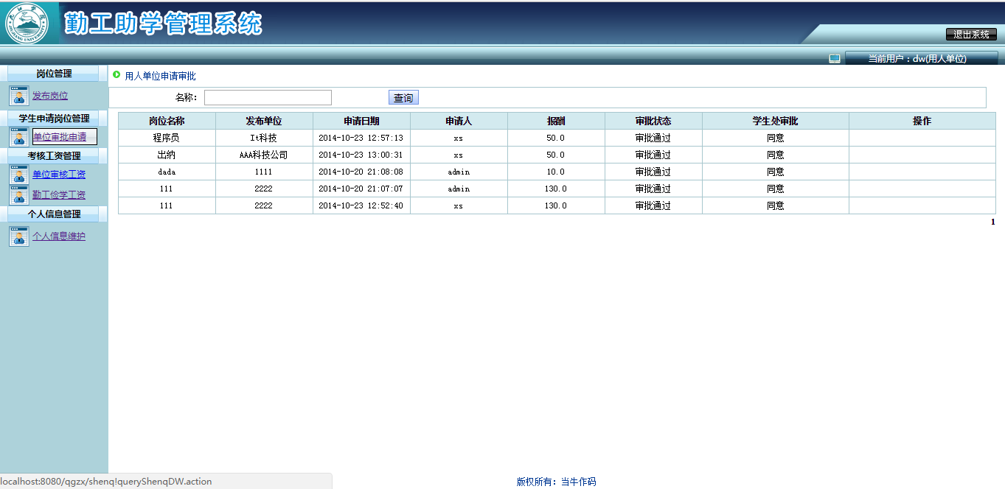Click the icon beside 单位审核工资
This screenshot has height=489, width=1005.
pos(19,175)
